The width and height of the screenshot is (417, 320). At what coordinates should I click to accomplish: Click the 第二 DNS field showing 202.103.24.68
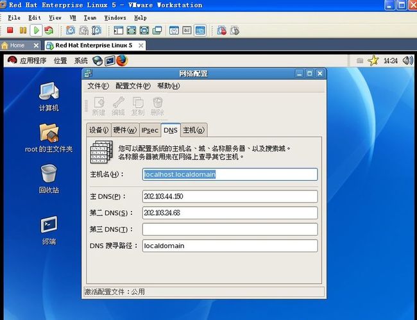[x=230, y=213]
